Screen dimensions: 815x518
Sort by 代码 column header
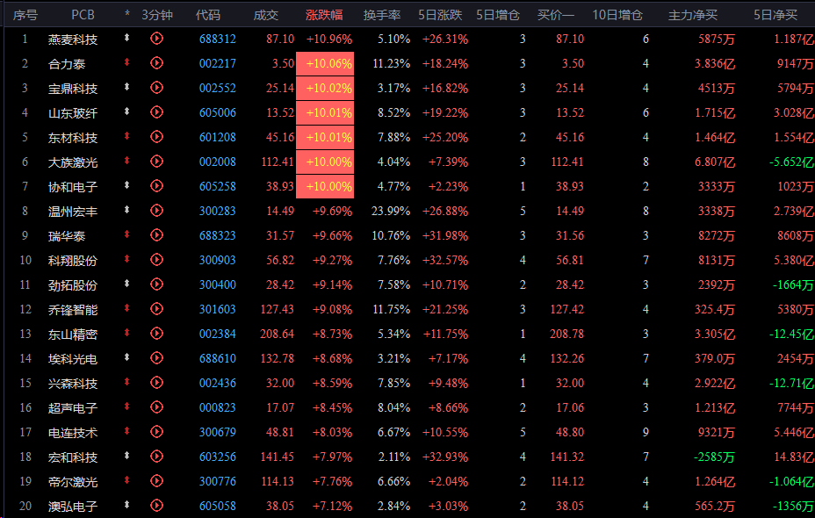(x=208, y=15)
